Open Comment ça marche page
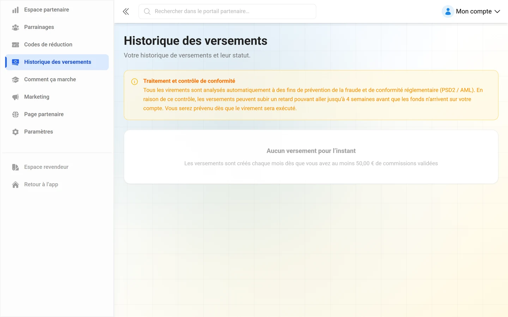Screen dimensions: 508x317 [x=57, y=80]
